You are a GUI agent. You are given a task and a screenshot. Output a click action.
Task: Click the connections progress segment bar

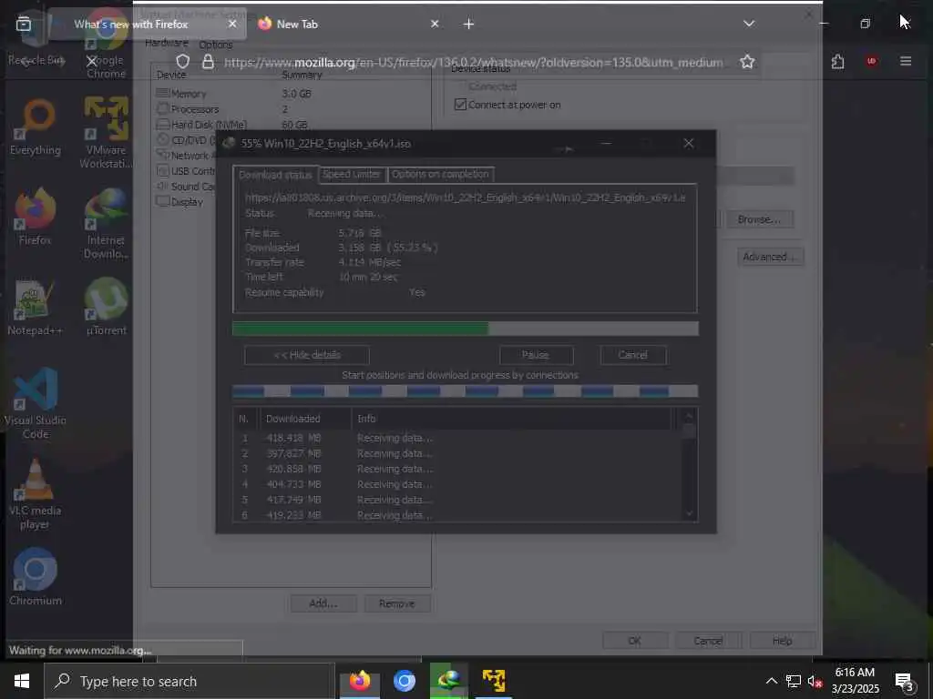tap(466, 391)
